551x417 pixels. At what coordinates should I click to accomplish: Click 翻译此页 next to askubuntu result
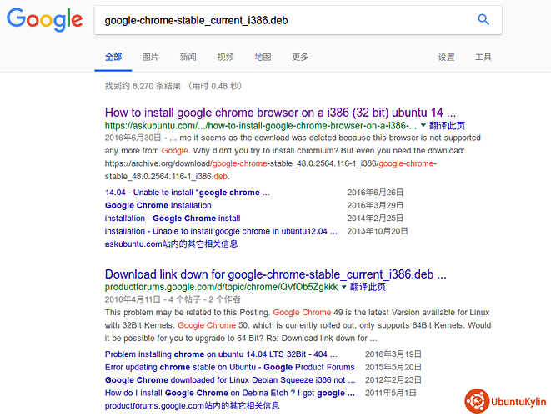[x=447, y=126]
